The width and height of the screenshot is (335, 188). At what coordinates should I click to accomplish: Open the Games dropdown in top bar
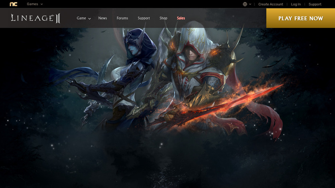point(35,4)
